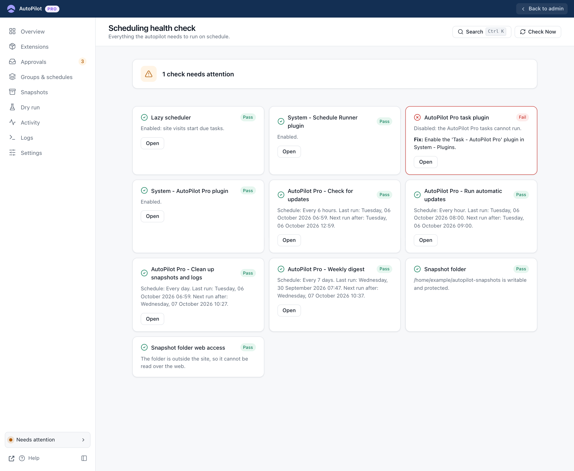Open Clean up snapshots and logs task

click(x=152, y=319)
